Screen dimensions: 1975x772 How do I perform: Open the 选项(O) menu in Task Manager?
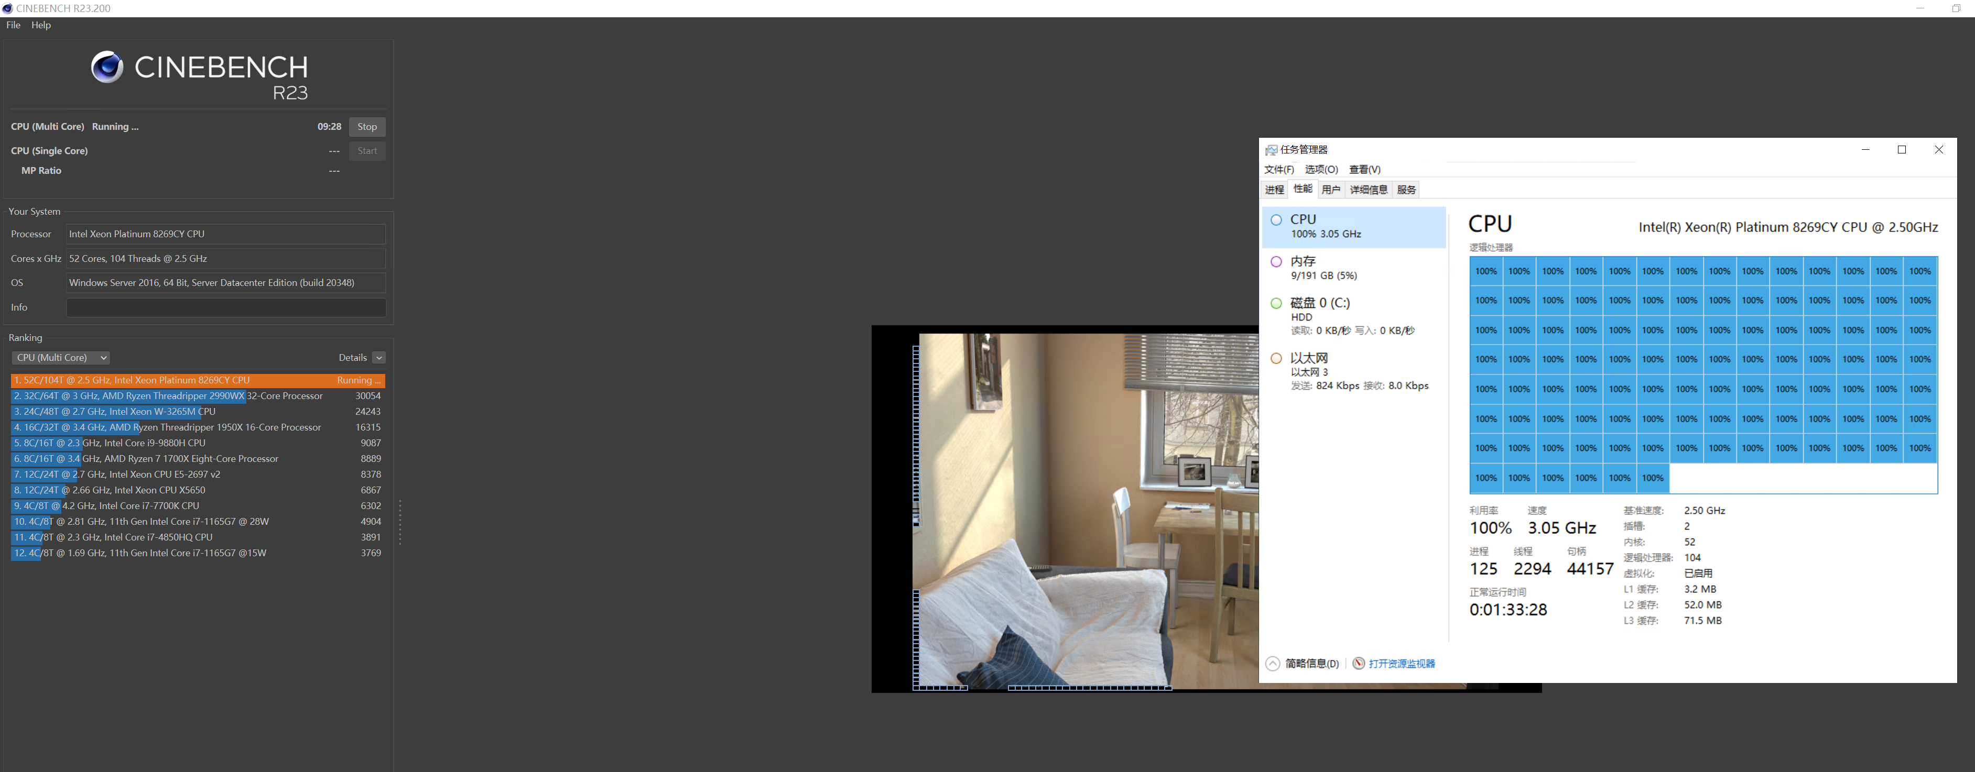click(x=1321, y=169)
